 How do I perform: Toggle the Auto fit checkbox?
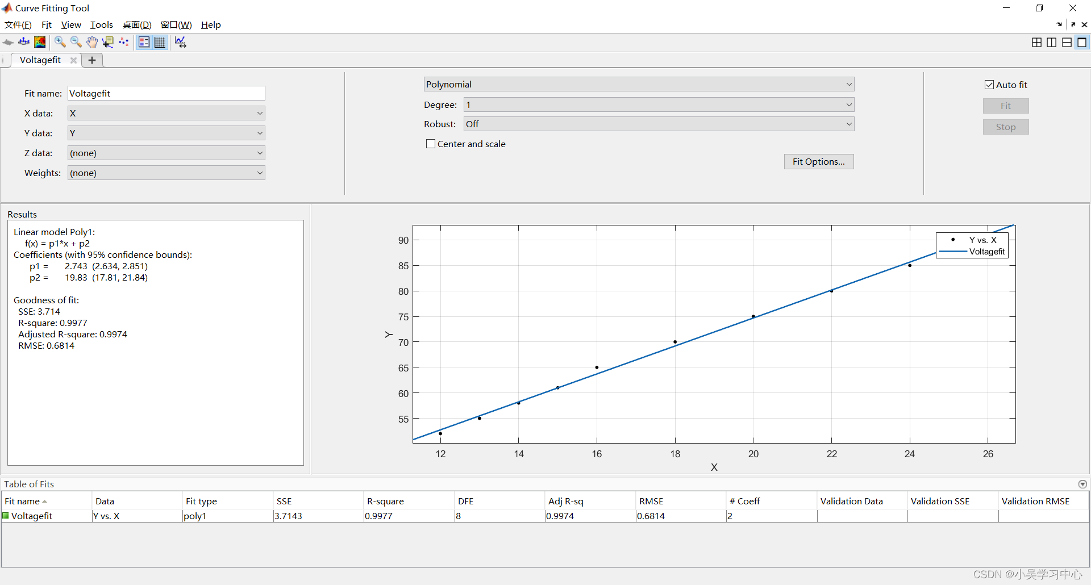[x=989, y=85]
